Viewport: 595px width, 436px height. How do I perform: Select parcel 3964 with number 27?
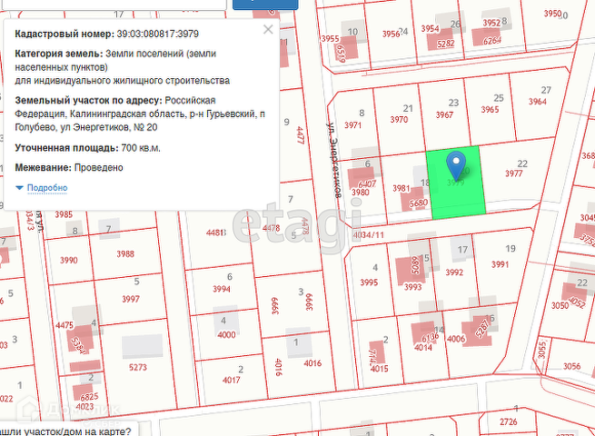[538, 102]
